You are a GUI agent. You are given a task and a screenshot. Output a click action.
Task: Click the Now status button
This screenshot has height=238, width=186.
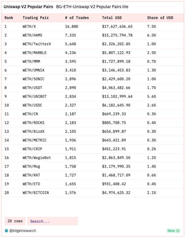click(174, 231)
